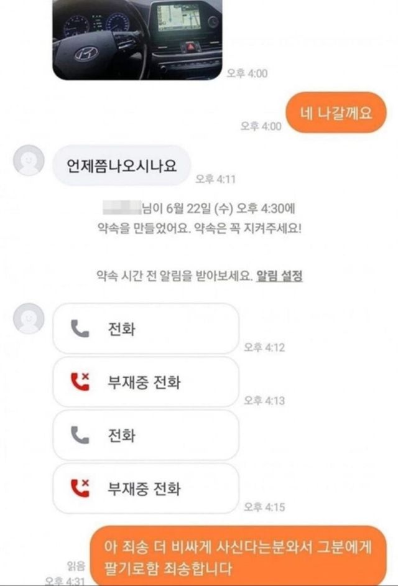Select the 언제쯤나오시나요 message bubble

click(x=121, y=165)
